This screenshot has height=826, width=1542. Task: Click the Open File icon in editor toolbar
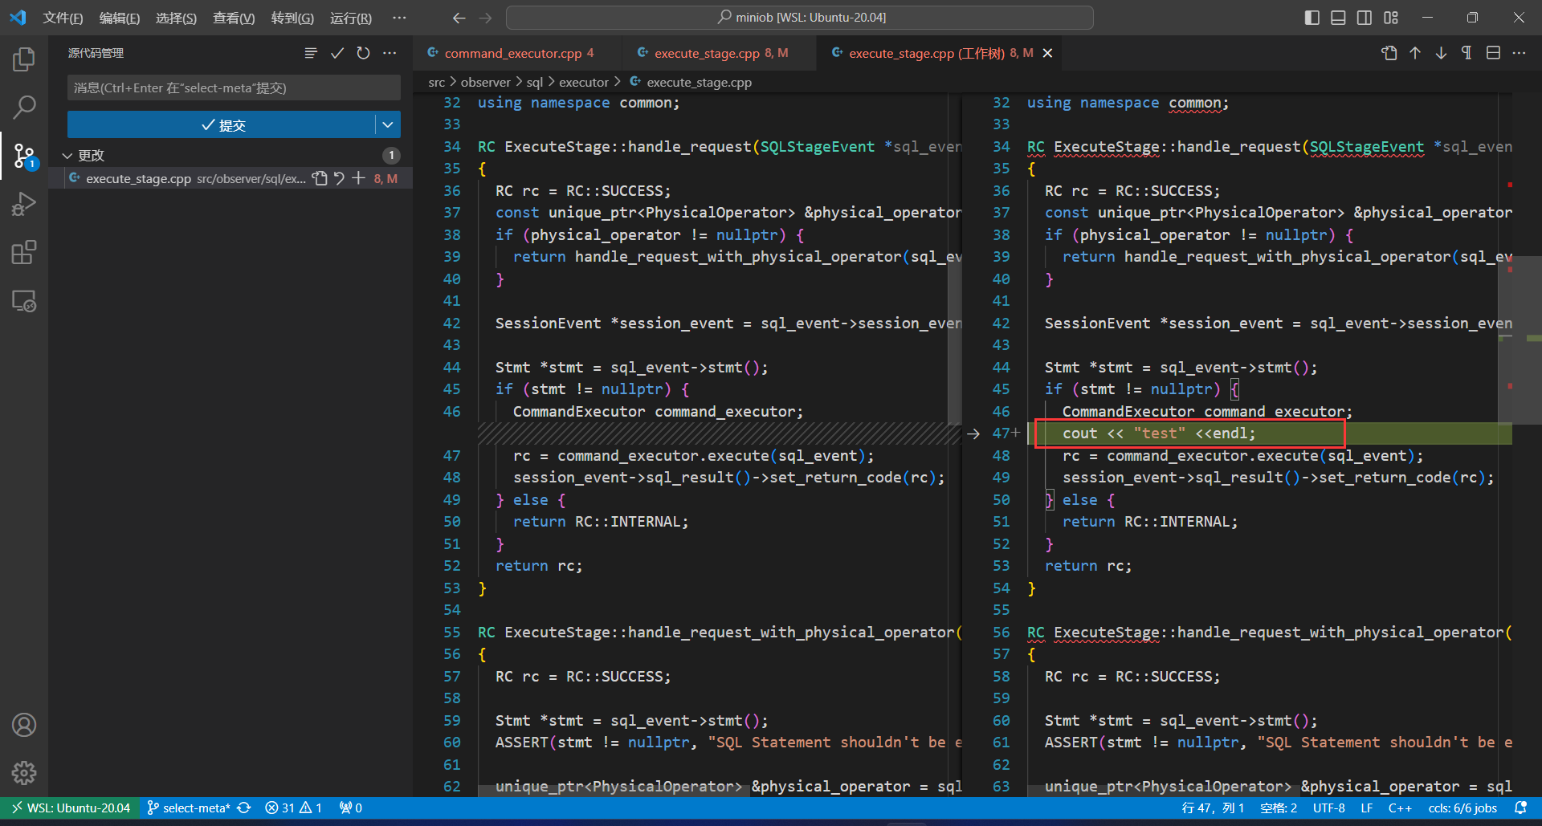[1389, 53]
